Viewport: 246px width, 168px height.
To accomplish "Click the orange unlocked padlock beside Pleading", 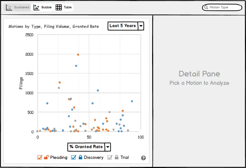I will (47, 157).
